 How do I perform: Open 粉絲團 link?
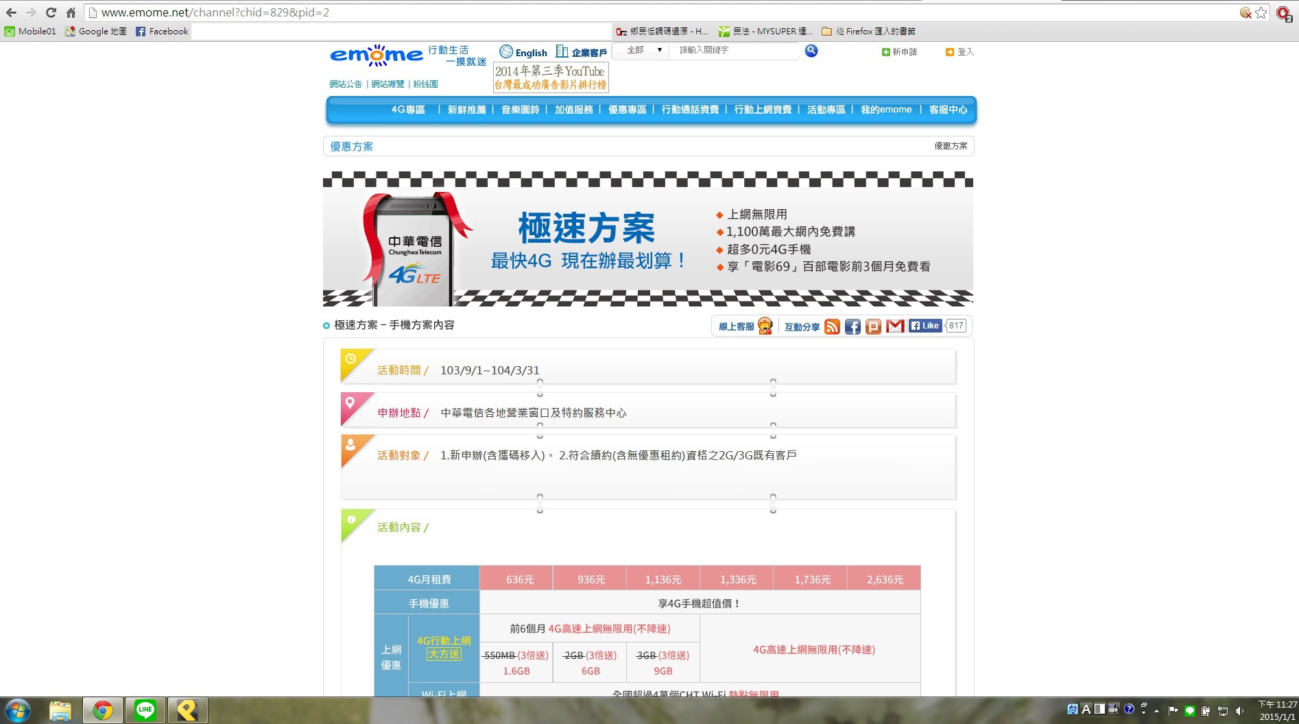tap(425, 84)
